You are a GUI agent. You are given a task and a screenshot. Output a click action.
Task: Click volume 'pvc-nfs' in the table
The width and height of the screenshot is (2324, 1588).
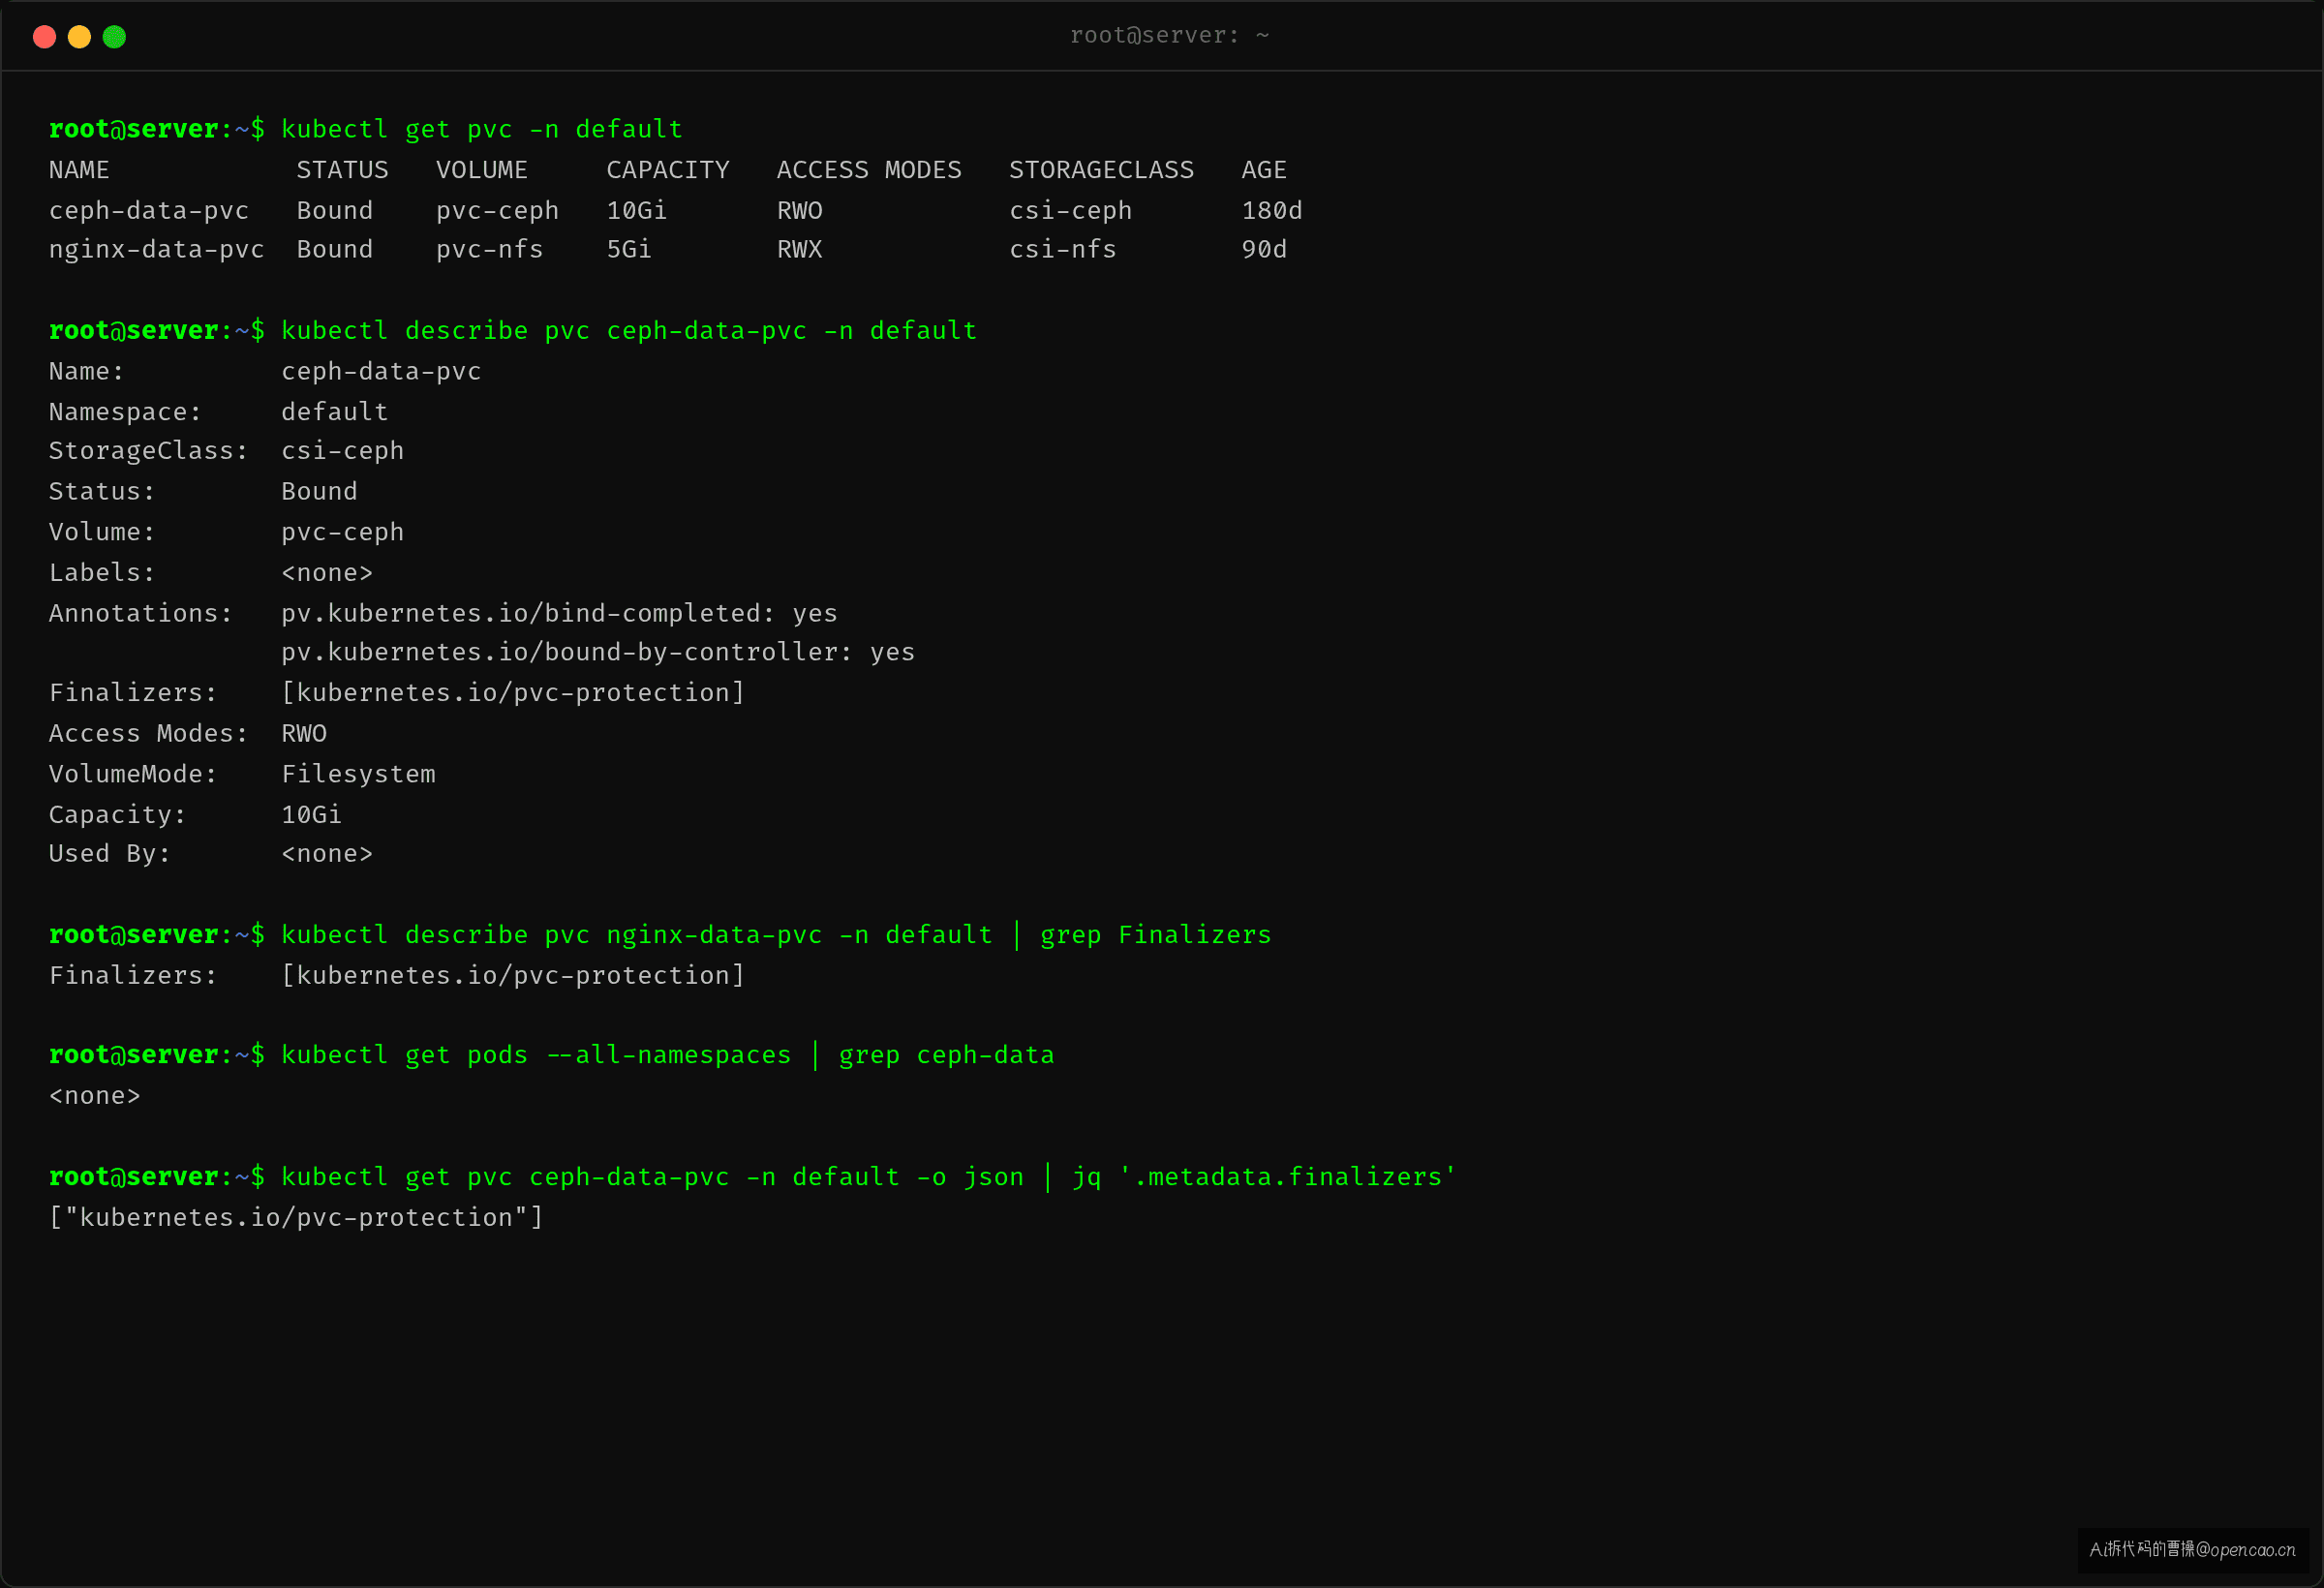(489, 250)
